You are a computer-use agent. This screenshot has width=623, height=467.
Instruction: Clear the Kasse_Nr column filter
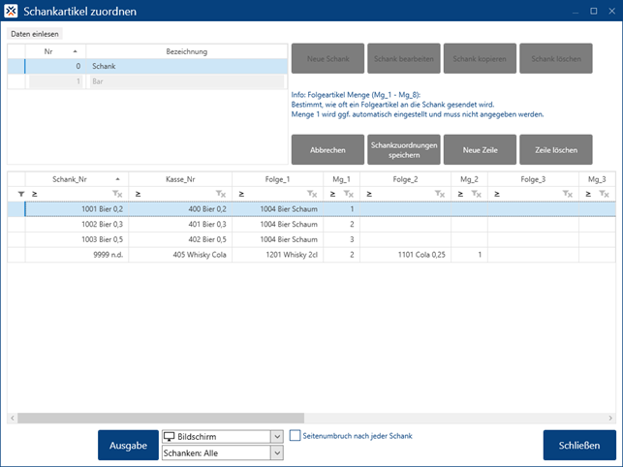(222, 195)
